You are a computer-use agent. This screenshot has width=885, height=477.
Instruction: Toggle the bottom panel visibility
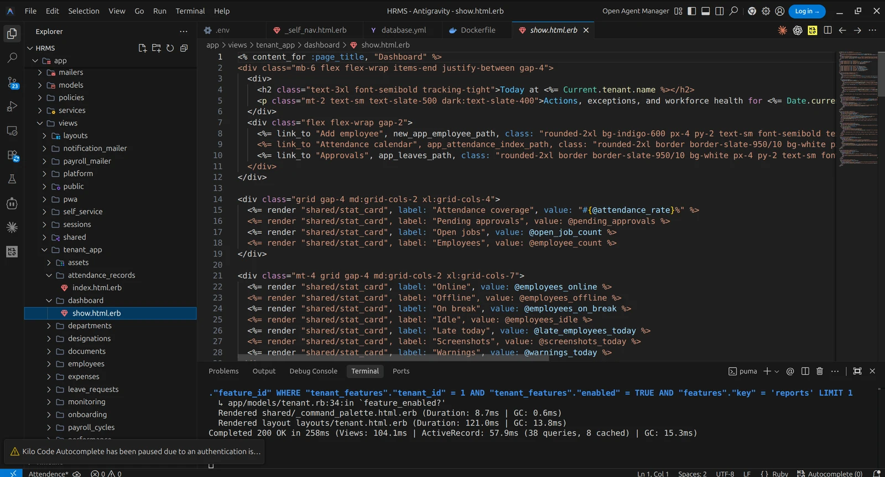pos(706,11)
